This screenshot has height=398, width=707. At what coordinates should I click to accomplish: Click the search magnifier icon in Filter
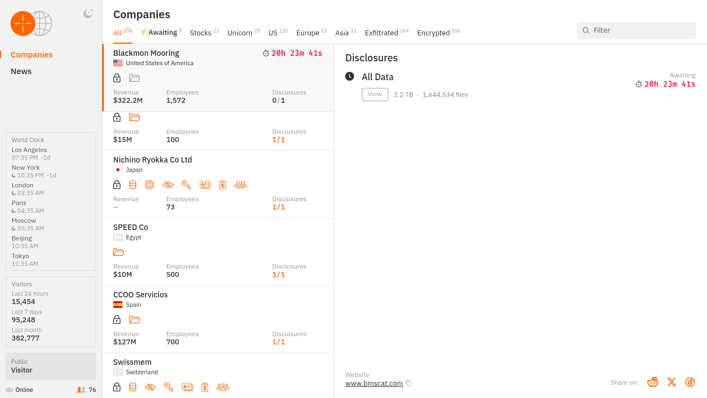(586, 30)
